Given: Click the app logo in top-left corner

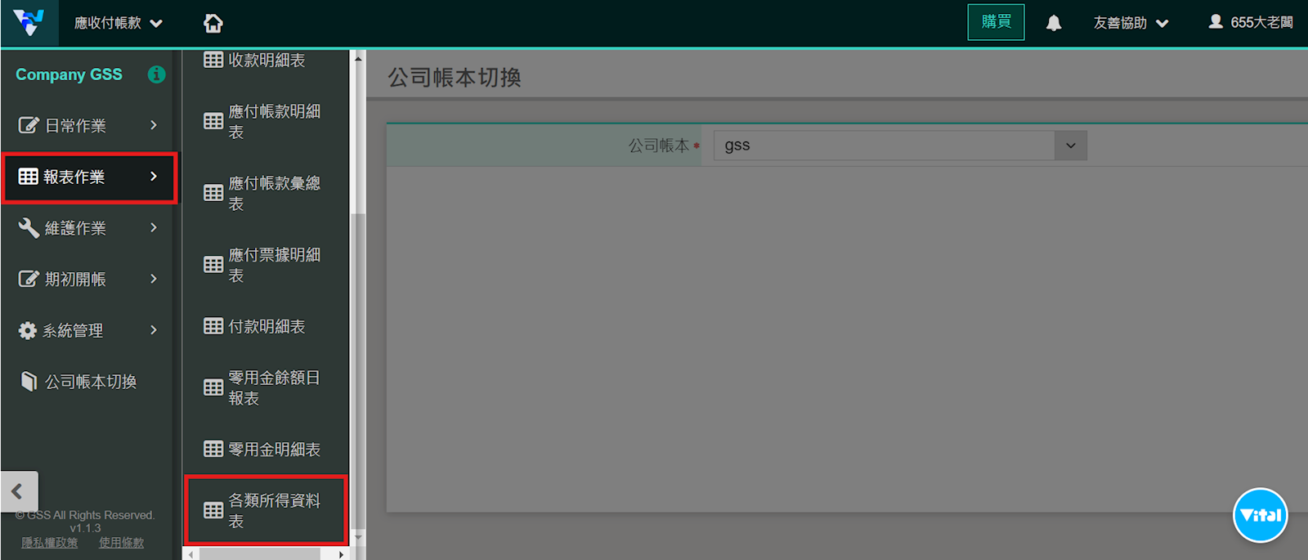Looking at the screenshot, I should pos(29,22).
